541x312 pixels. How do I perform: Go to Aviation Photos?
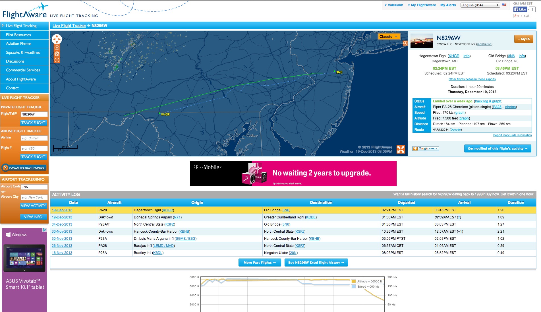click(x=24, y=44)
